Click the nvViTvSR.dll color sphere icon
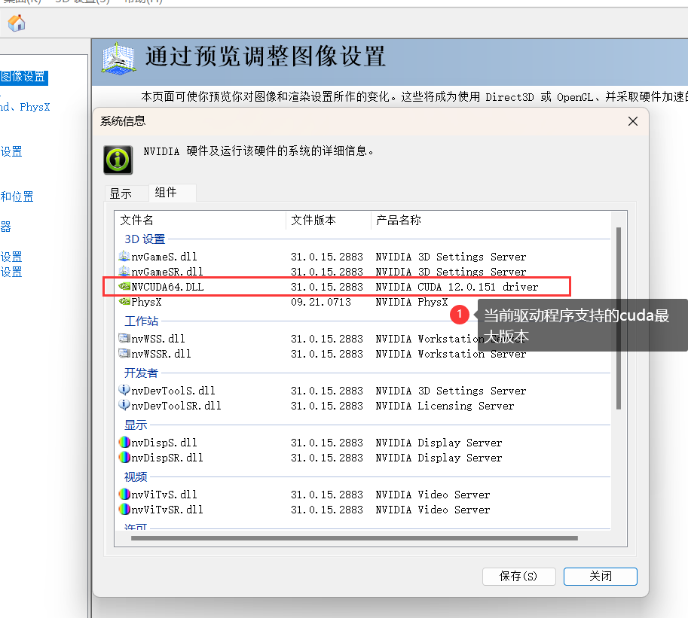Viewport: 688px width, 618px height. click(124, 510)
